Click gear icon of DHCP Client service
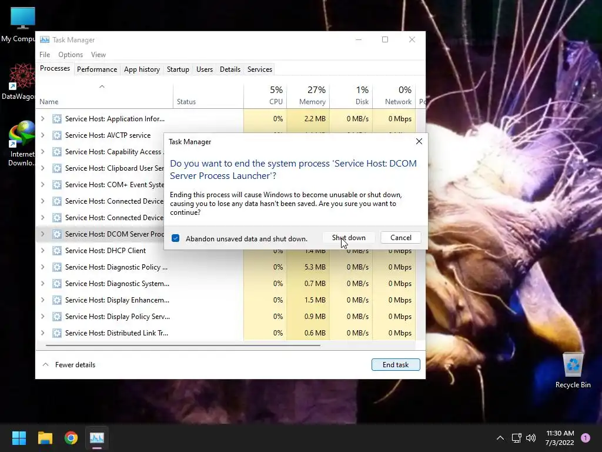This screenshot has height=452, width=602. coord(57,251)
